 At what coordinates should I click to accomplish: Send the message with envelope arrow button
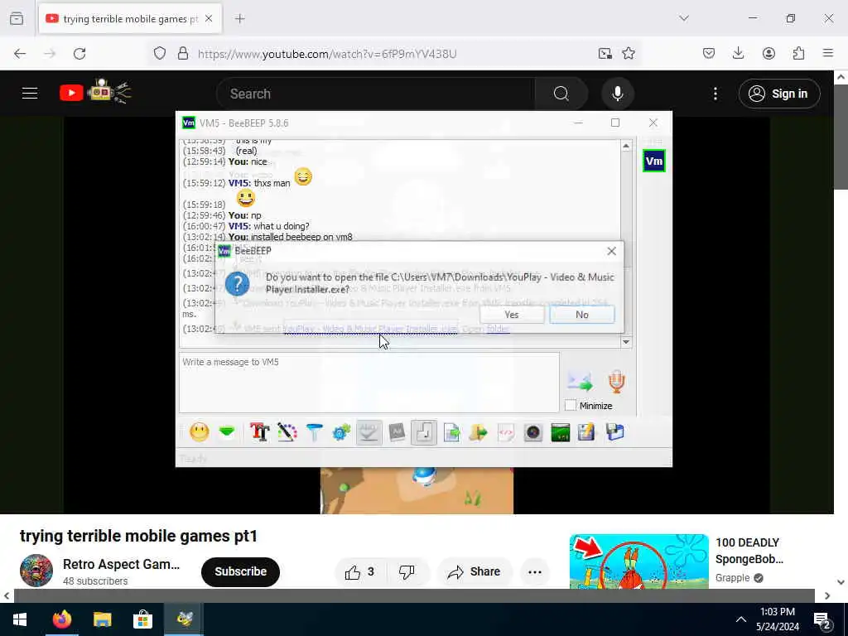581,382
